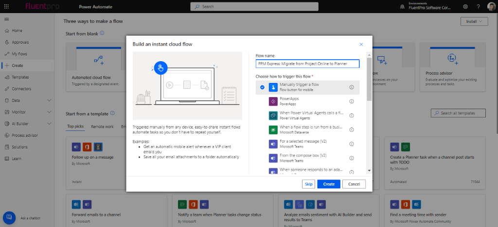The image size is (498, 227).
Task: Click the trigger list scroll down arrow
Action: point(369,171)
